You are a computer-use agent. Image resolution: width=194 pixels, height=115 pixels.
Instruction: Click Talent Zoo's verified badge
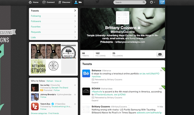[x=53, y=104]
